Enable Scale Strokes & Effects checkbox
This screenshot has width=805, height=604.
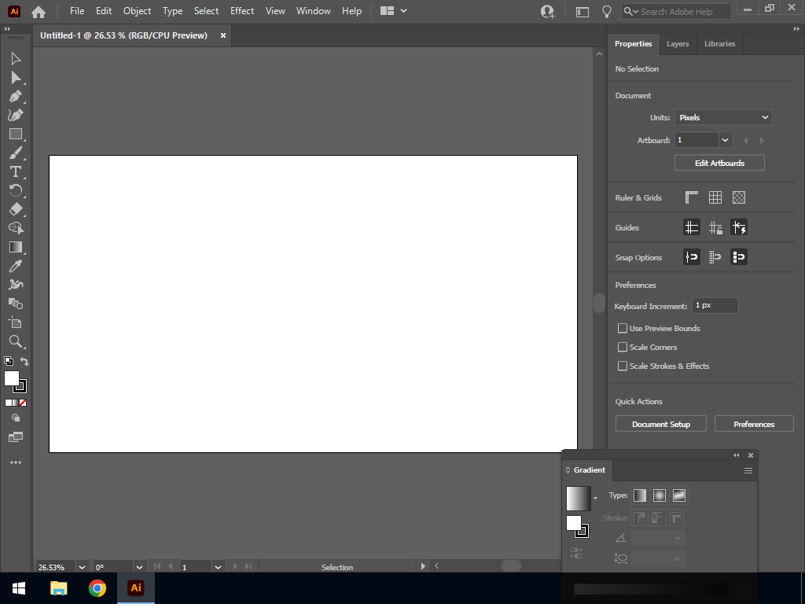(x=623, y=366)
